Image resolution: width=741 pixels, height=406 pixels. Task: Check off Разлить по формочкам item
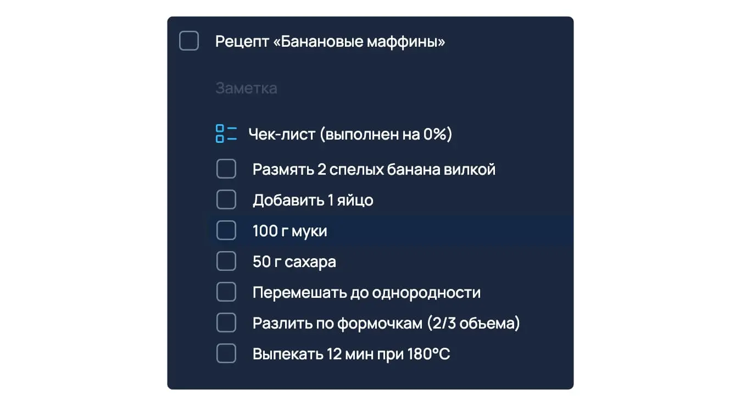tap(226, 323)
